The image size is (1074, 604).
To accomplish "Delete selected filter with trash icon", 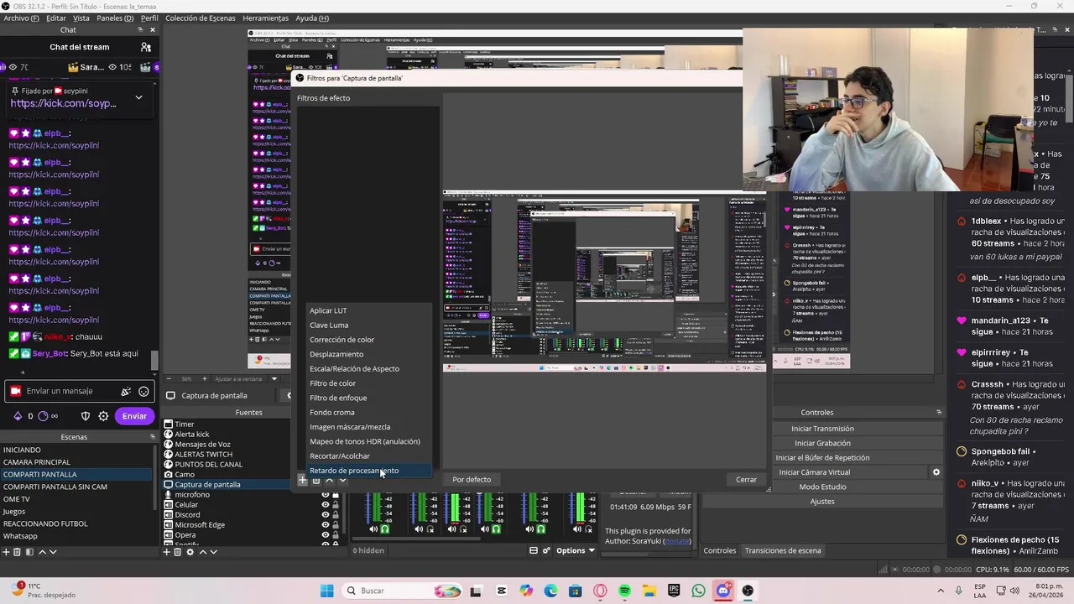I will click(x=315, y=480).
